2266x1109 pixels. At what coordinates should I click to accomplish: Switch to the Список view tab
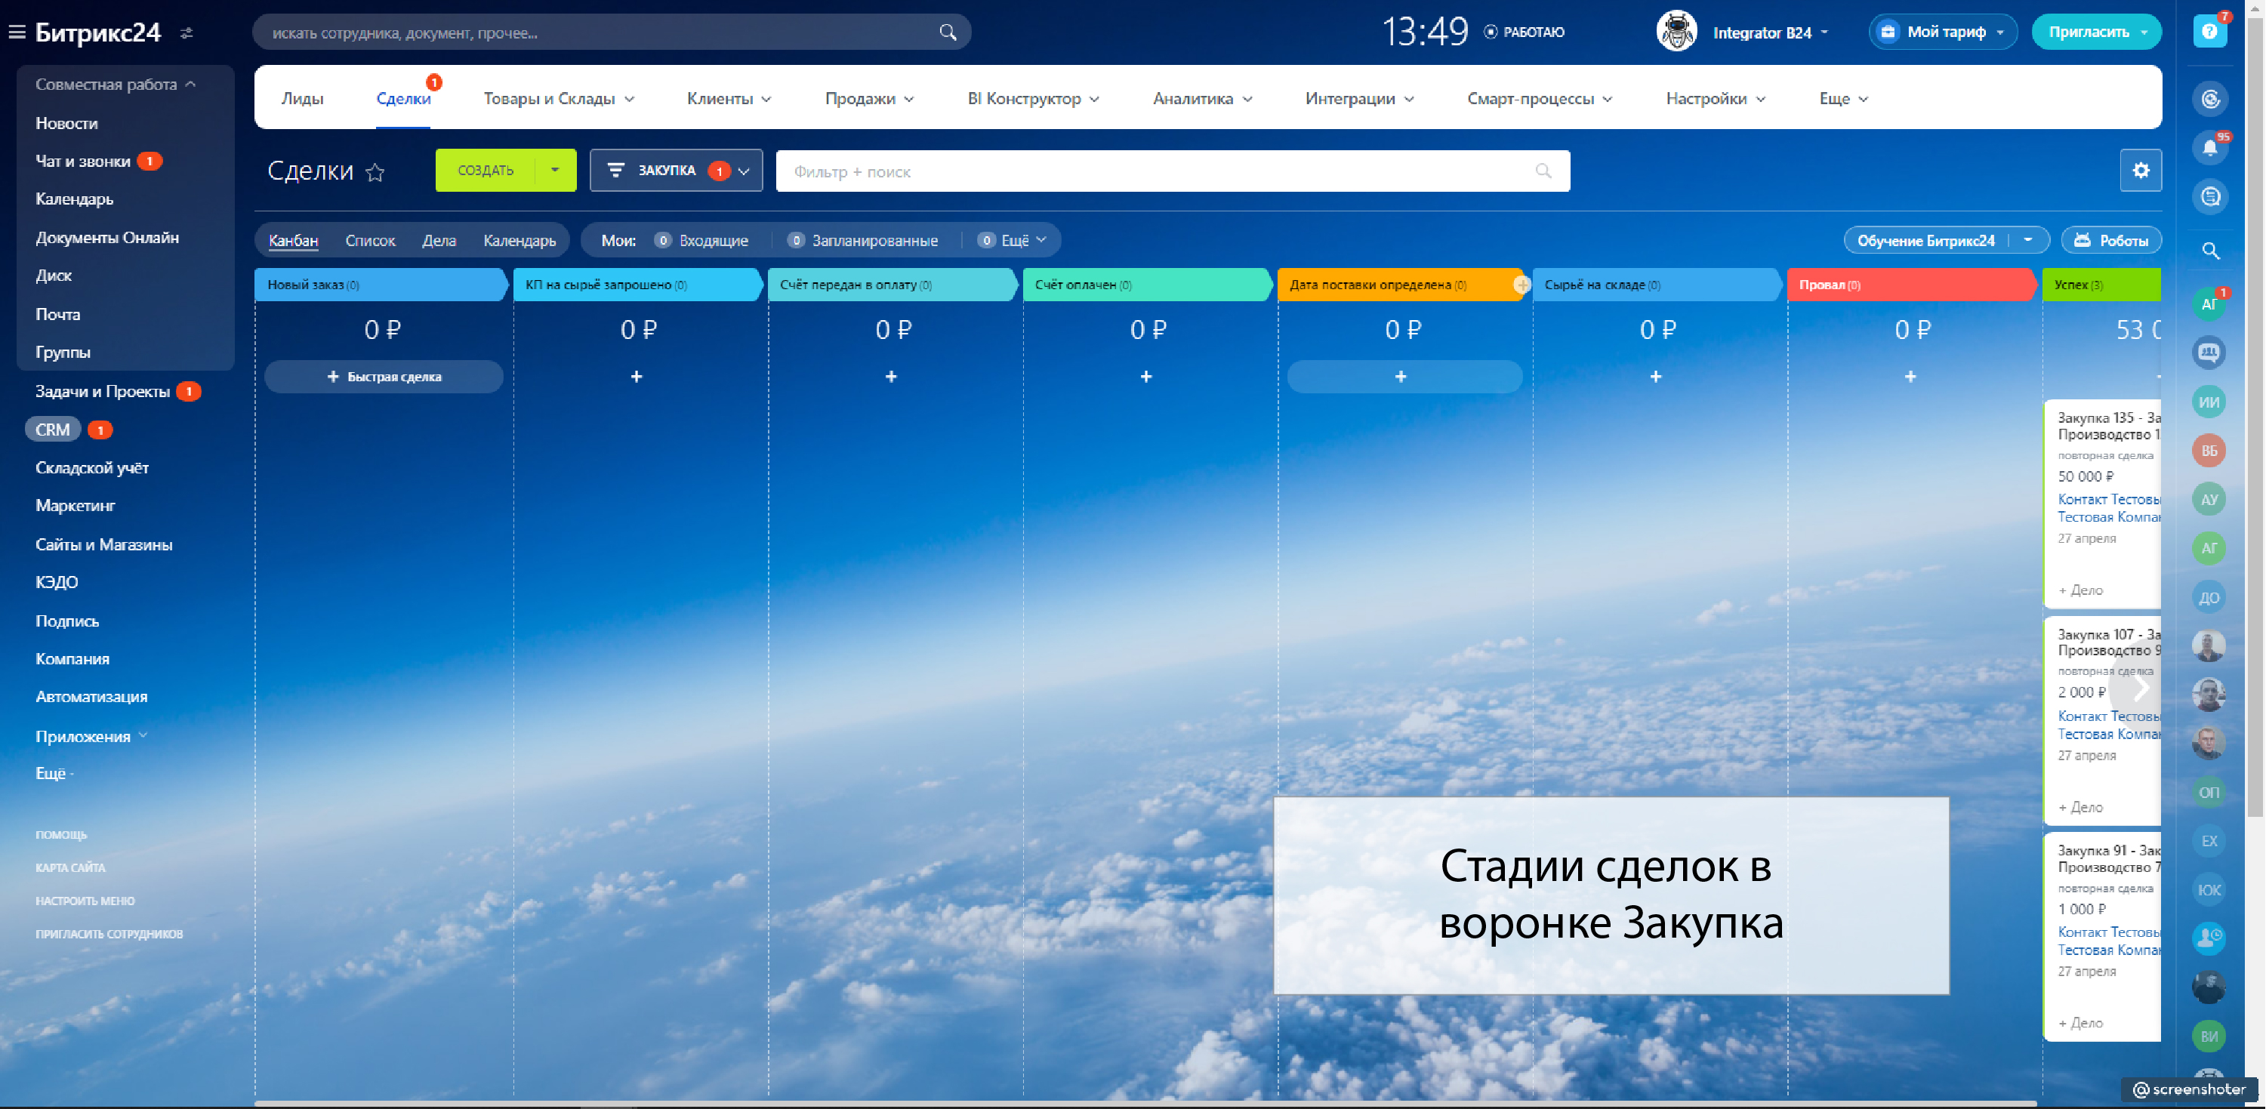coord(369,240)
